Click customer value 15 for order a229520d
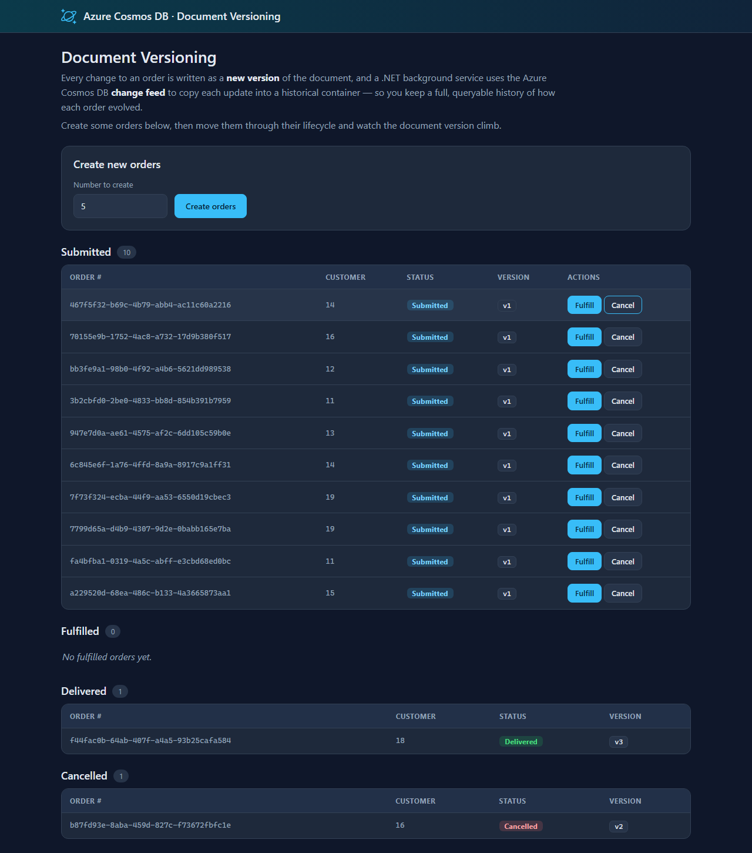The height and width of the screenshot is (853, 752). coord(330,593)
